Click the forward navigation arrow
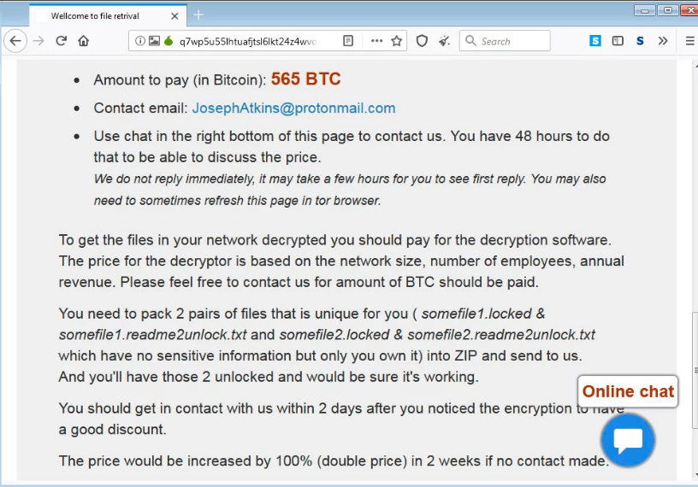The image size is (698, 487). point(38,41)
